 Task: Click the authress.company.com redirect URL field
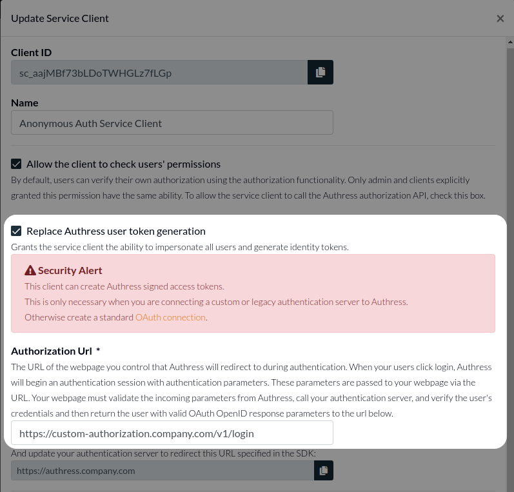[x=162, y=471]
